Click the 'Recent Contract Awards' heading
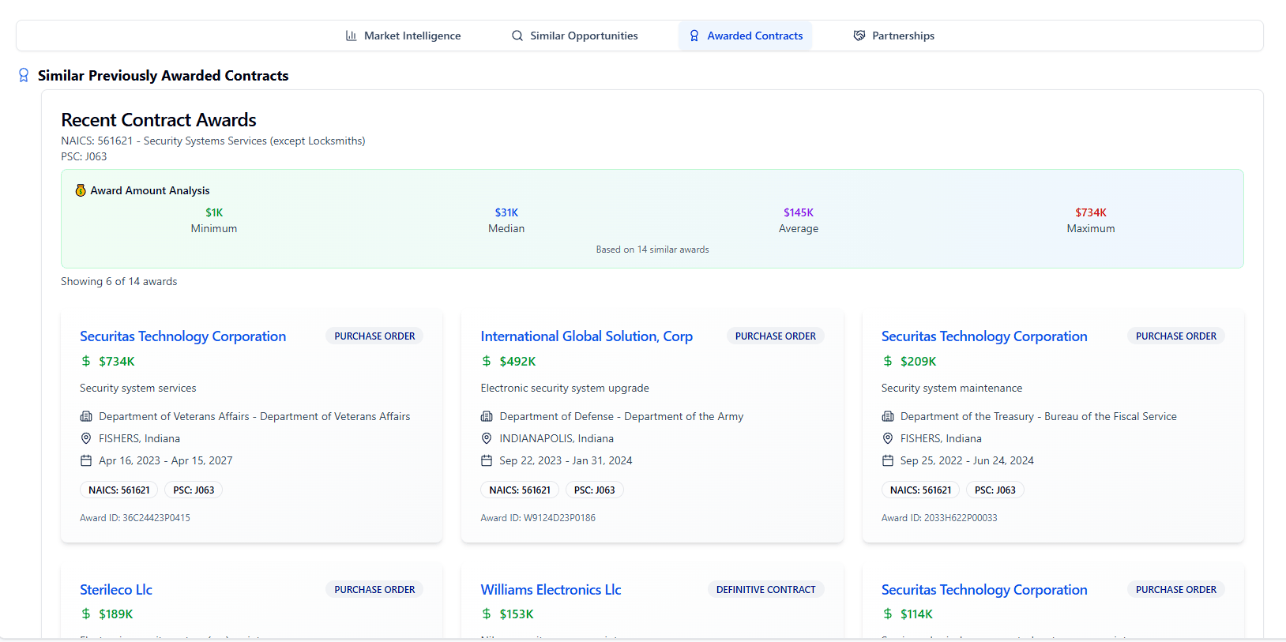The height and width of the screenshot is (642, 1286). (159, 120)
